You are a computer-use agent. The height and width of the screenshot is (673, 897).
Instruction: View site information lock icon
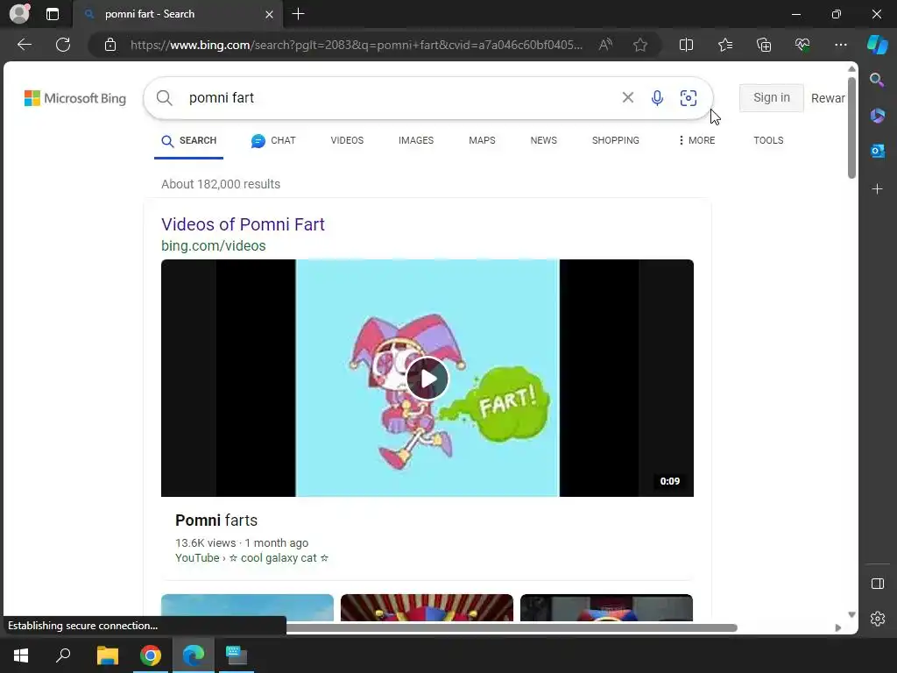[x=110, y=45]
